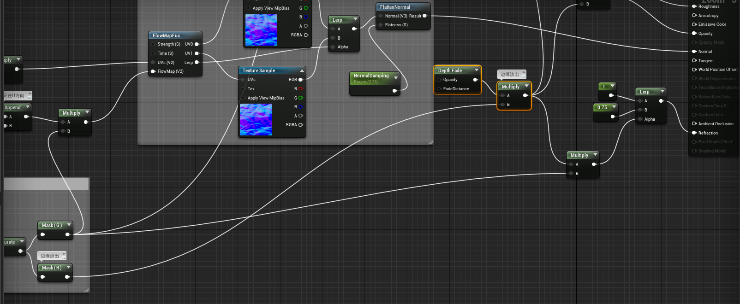Screen dimensions: 740x304
Task: Click the lower Texture Sample red R pin
Action: [x=301, y=89]
